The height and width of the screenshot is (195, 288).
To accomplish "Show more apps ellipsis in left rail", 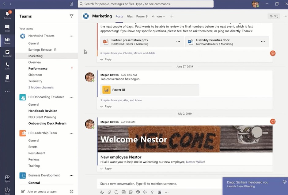I will (x=7, y=91).
